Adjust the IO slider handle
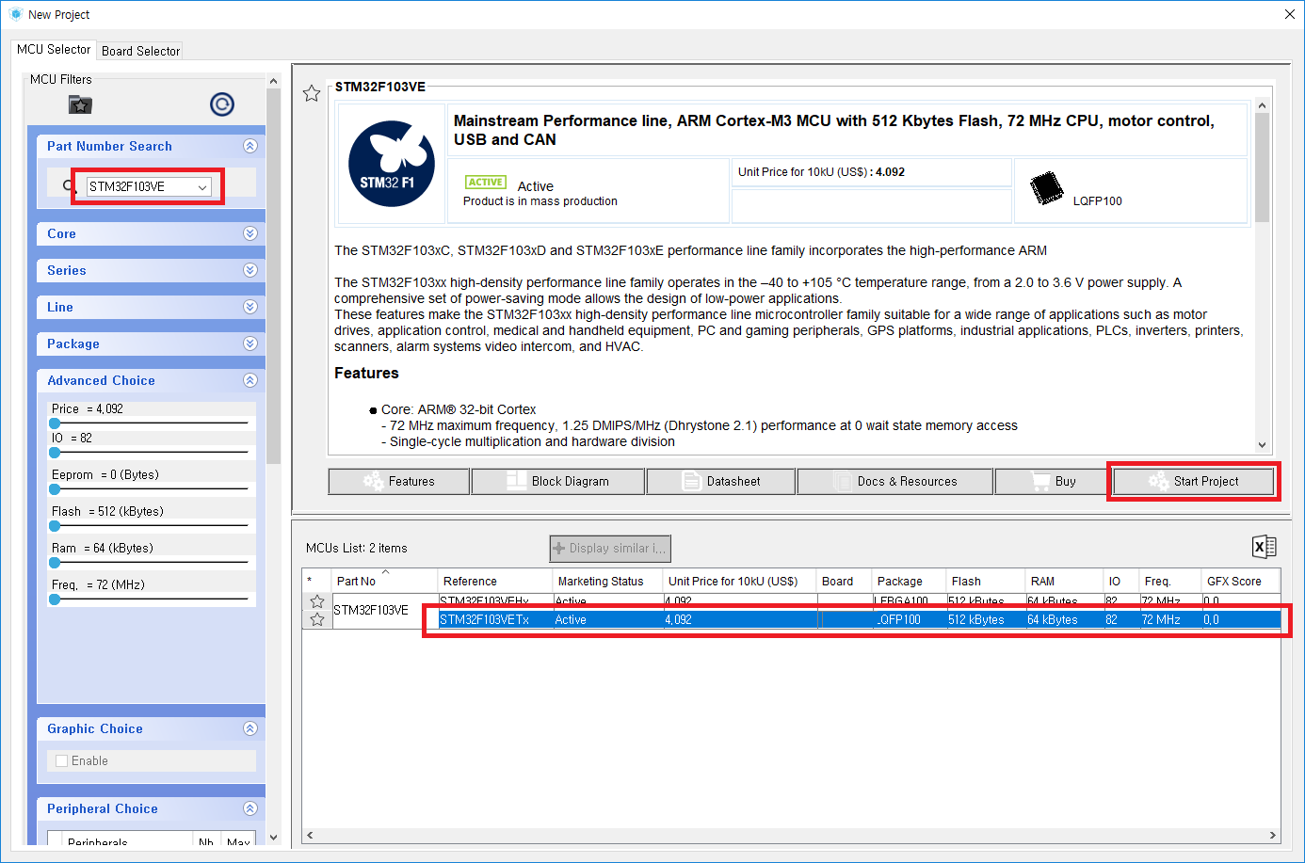 (55, 453)
